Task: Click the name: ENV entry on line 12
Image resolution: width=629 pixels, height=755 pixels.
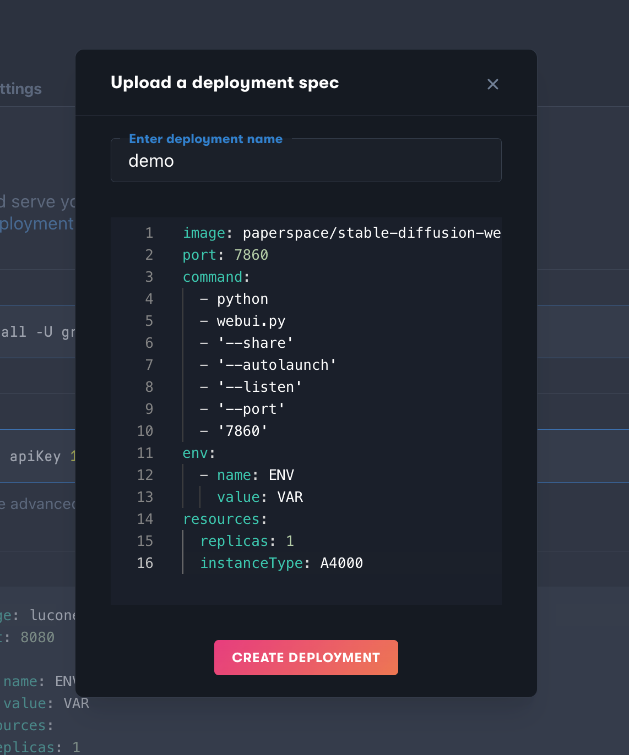Action: tap(247, 475)
